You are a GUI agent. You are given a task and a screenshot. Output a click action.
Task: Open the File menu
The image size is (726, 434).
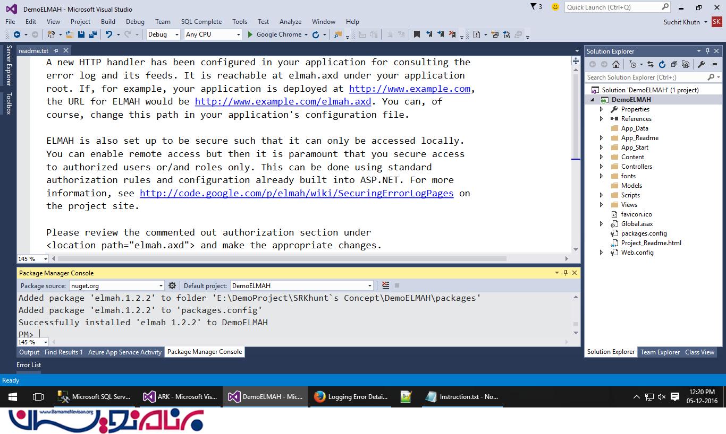coord(10,22)
